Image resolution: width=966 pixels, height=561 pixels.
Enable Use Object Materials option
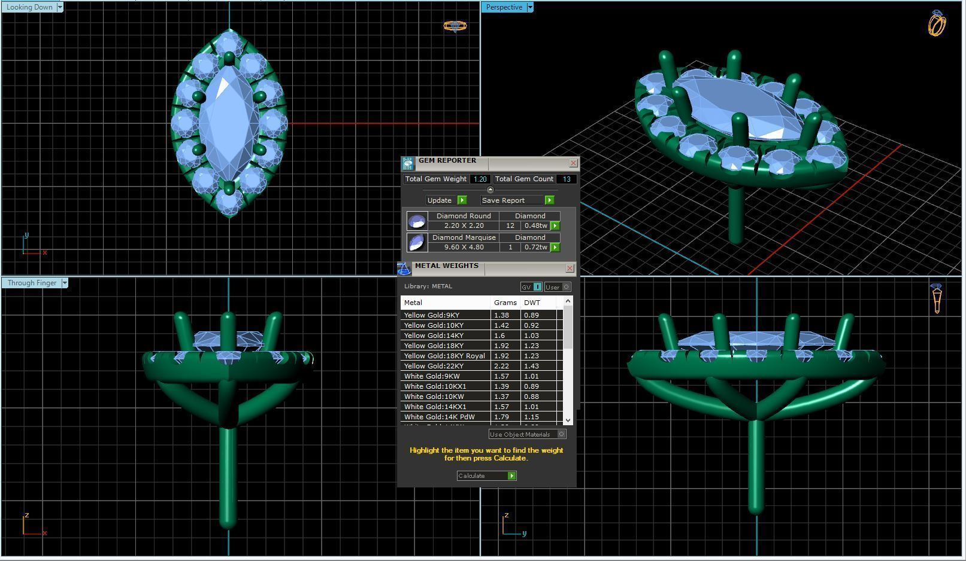click(527, 434)
